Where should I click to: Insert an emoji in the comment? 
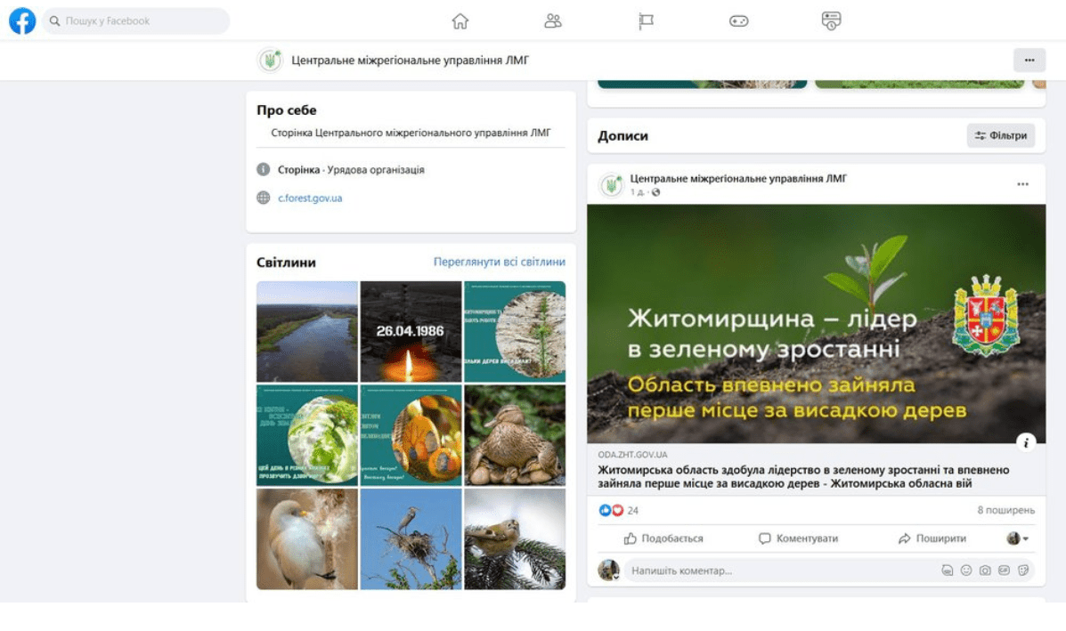pos(966,570)
